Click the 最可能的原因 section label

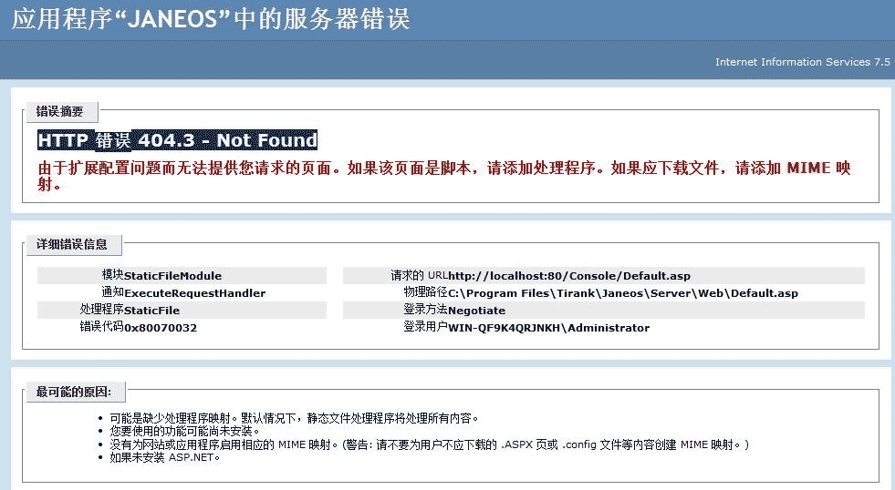tap(74, 392)
